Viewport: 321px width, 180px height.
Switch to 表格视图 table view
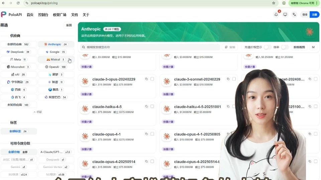299,47
